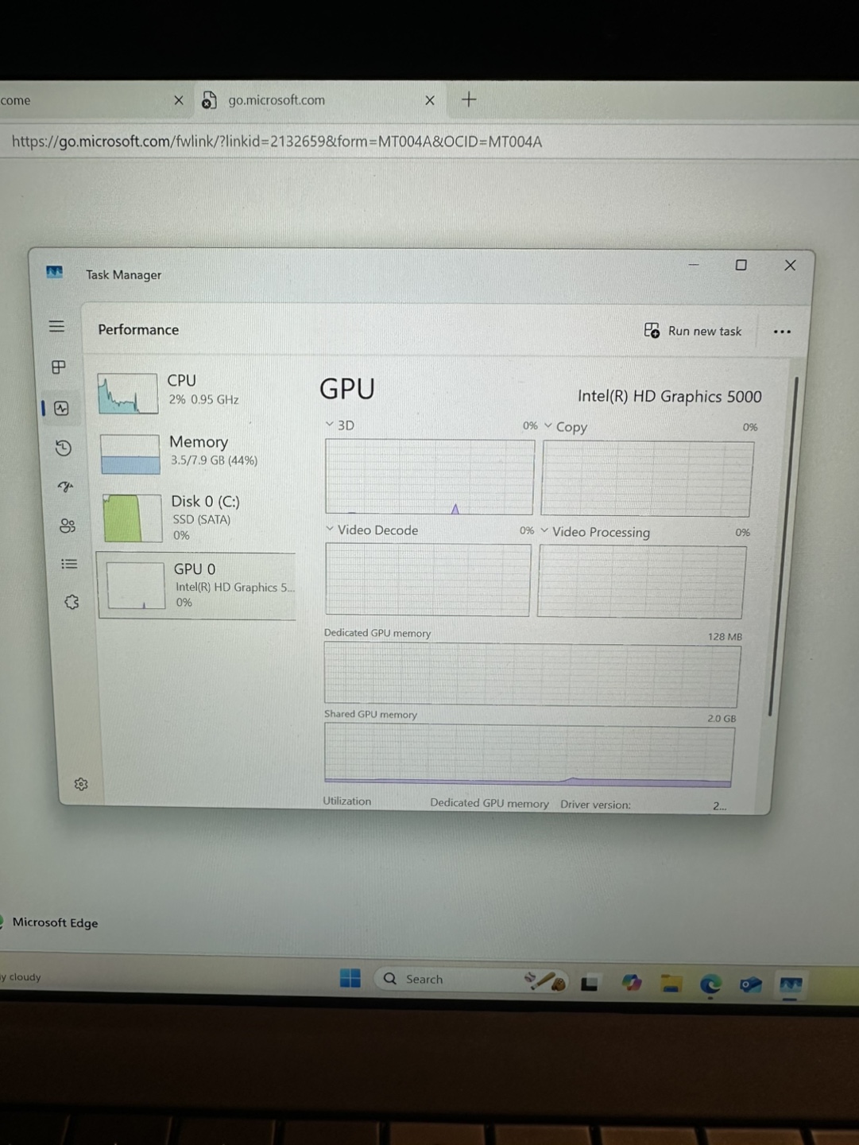Select the Performance page icon in sidebar
This screenshot has width=859, height=1145.
[61, 408]
